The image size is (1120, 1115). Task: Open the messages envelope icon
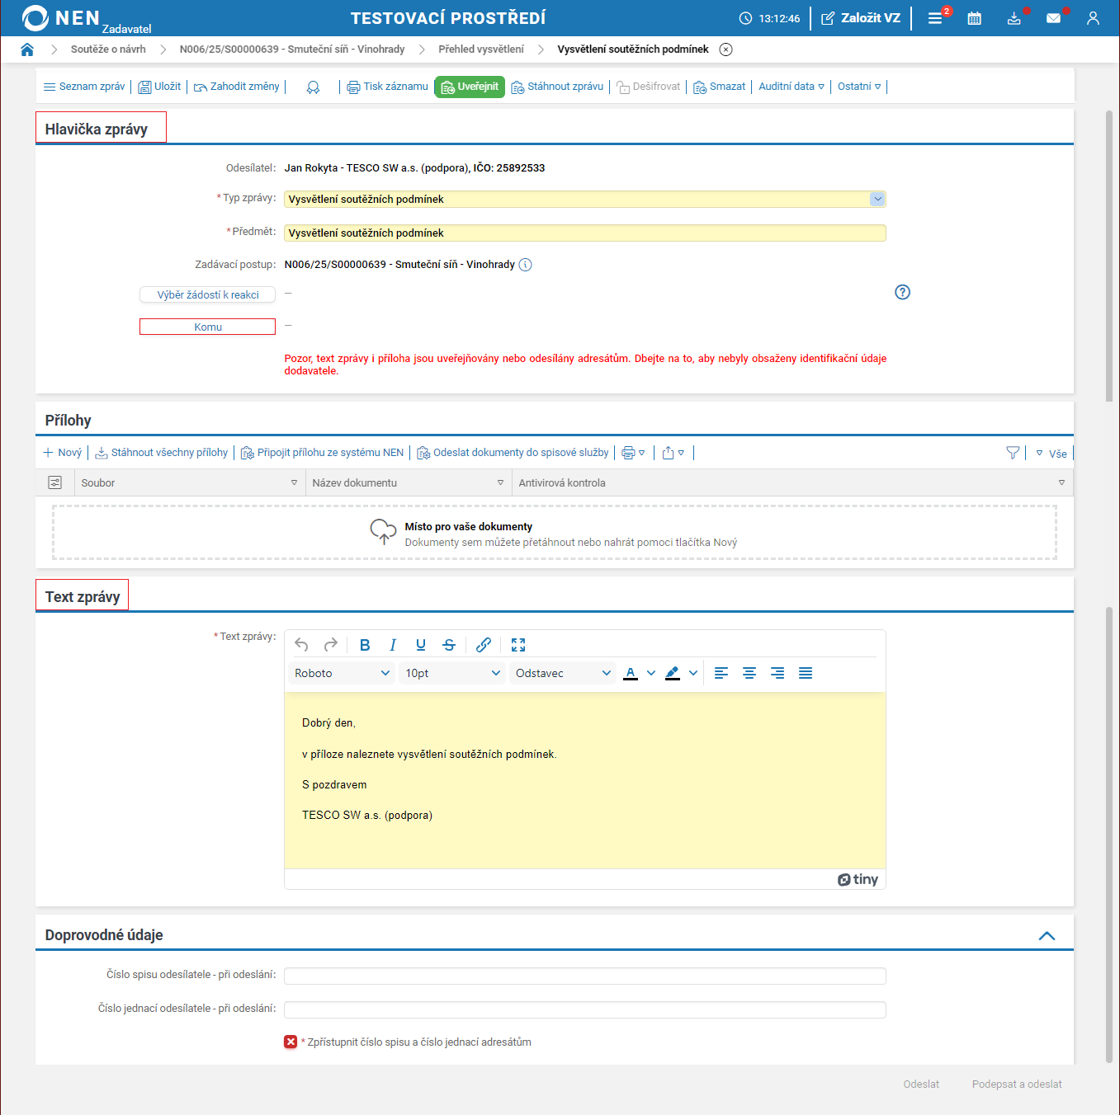tap(1054, 18)
